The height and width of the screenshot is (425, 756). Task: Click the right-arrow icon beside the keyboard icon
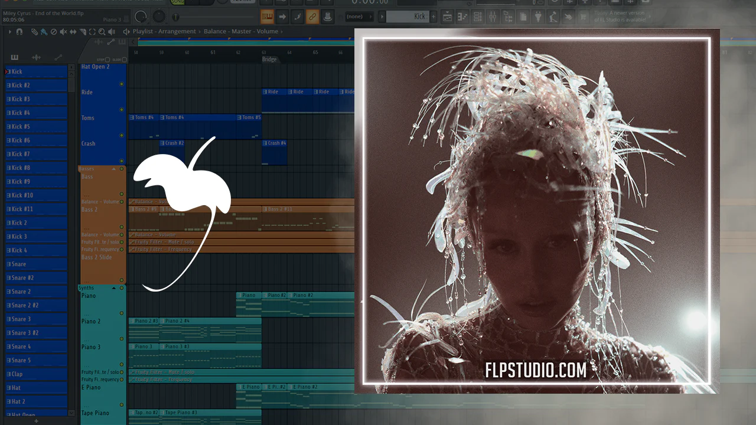click(x=282, y=17)
